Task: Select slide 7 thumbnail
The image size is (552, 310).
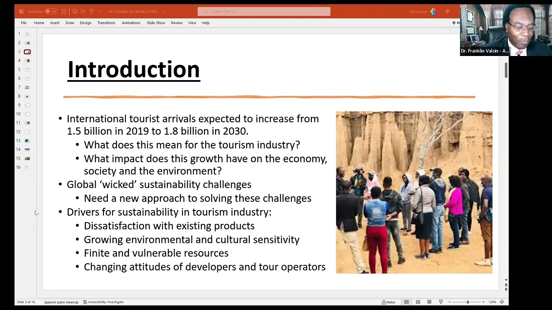Action: click(27, 87)
